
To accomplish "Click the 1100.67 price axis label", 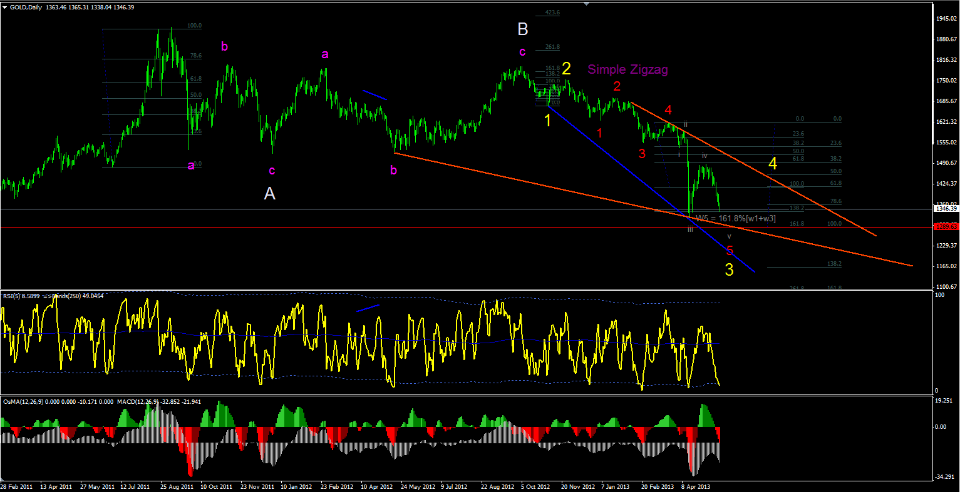I will tap(946, 287).
